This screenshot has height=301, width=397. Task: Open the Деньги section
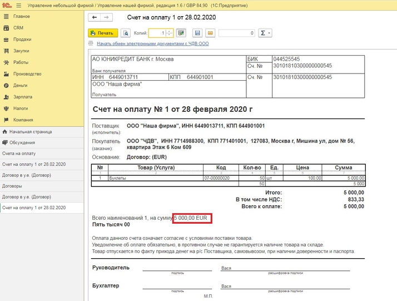tap(21, 86)
